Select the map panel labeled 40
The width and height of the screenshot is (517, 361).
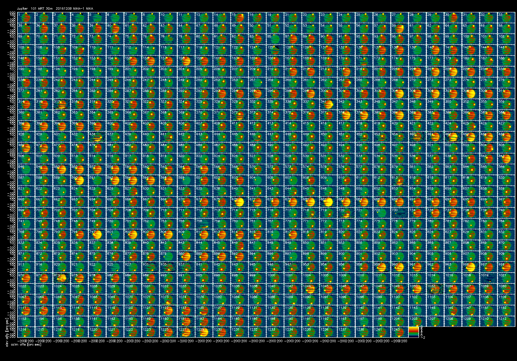[x=115, y=28]
